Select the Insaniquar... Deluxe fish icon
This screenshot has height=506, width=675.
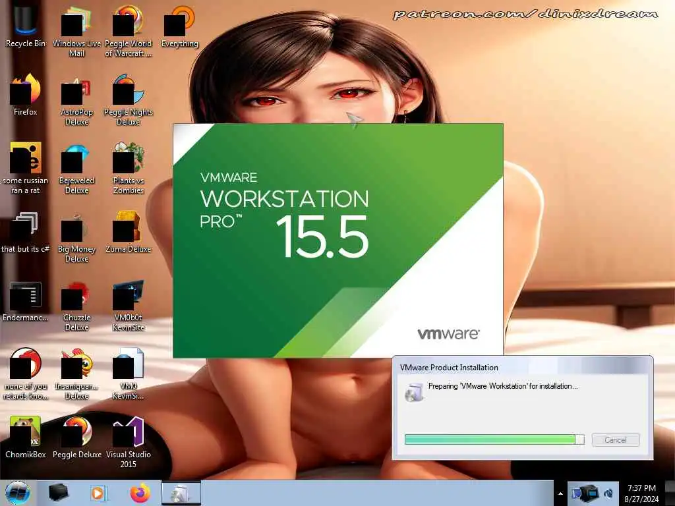point(76,374)
